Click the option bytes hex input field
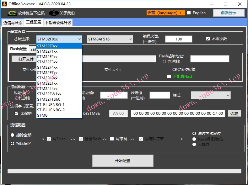248x185 pixels. coord(178,114)
